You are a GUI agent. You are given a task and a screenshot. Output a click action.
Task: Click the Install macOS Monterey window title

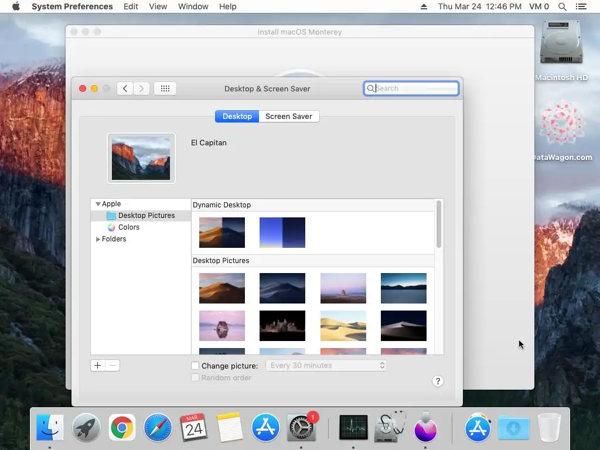299,32
